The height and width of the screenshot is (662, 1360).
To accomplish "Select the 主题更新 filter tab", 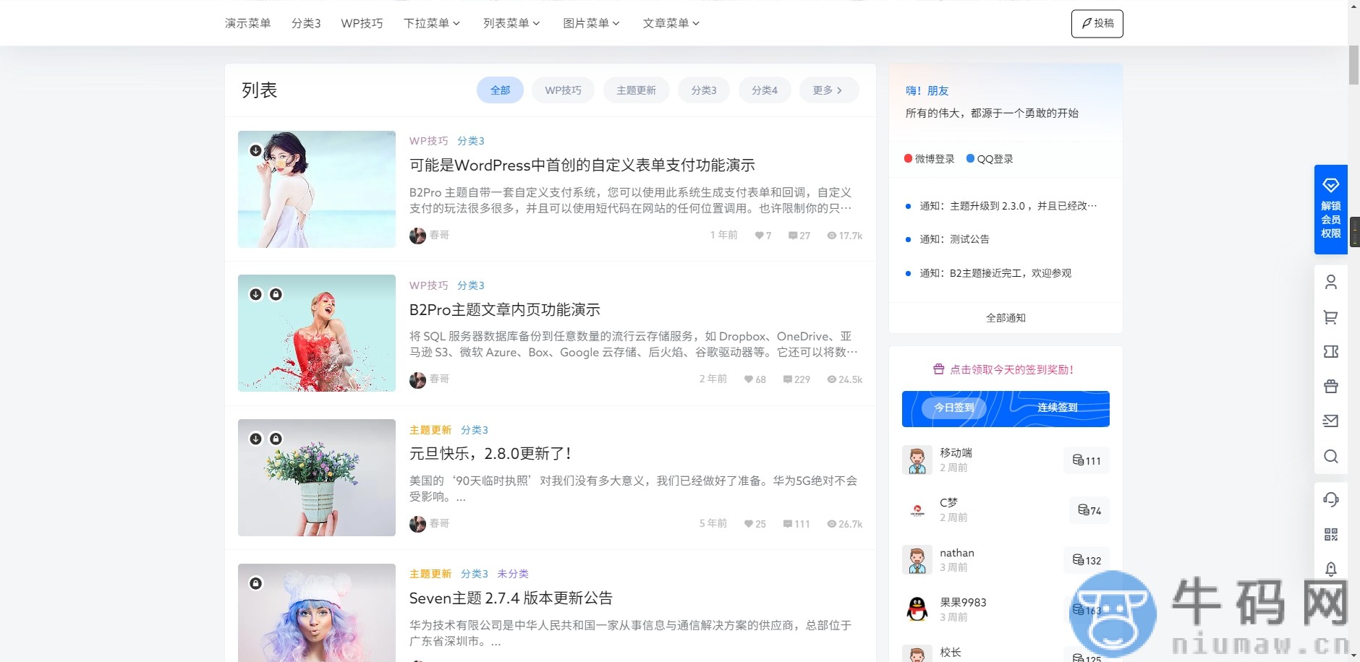I will point(636,90).
